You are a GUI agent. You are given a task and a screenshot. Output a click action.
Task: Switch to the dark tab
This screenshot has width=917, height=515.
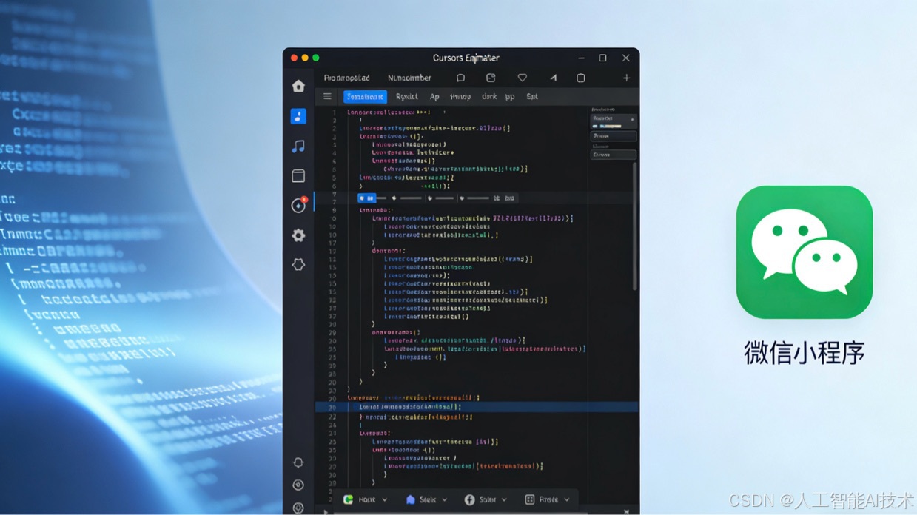pos(489,96)
